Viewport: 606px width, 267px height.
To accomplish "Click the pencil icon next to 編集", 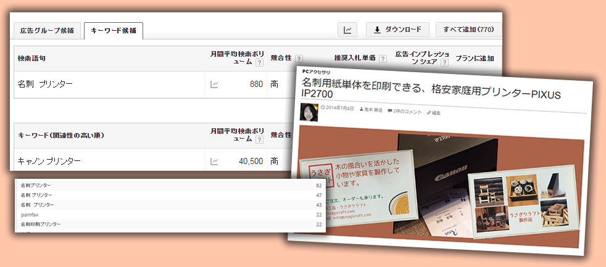I will [429, 113].
